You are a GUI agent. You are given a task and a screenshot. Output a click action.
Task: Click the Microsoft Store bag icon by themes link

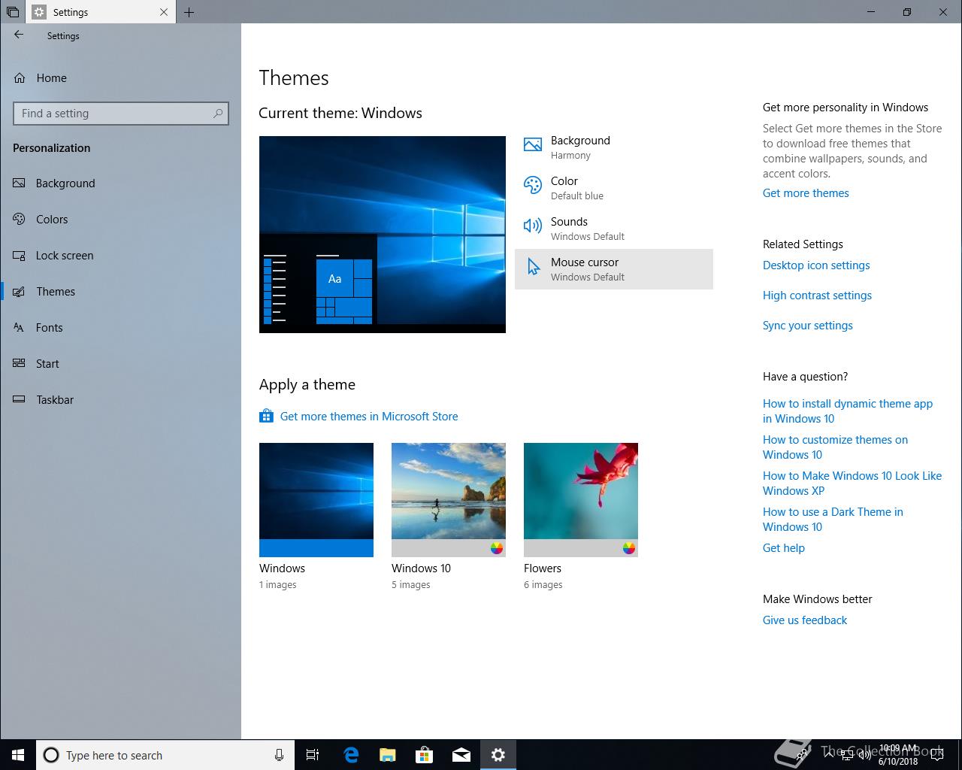pyautogui.click(x=266, y=416)
